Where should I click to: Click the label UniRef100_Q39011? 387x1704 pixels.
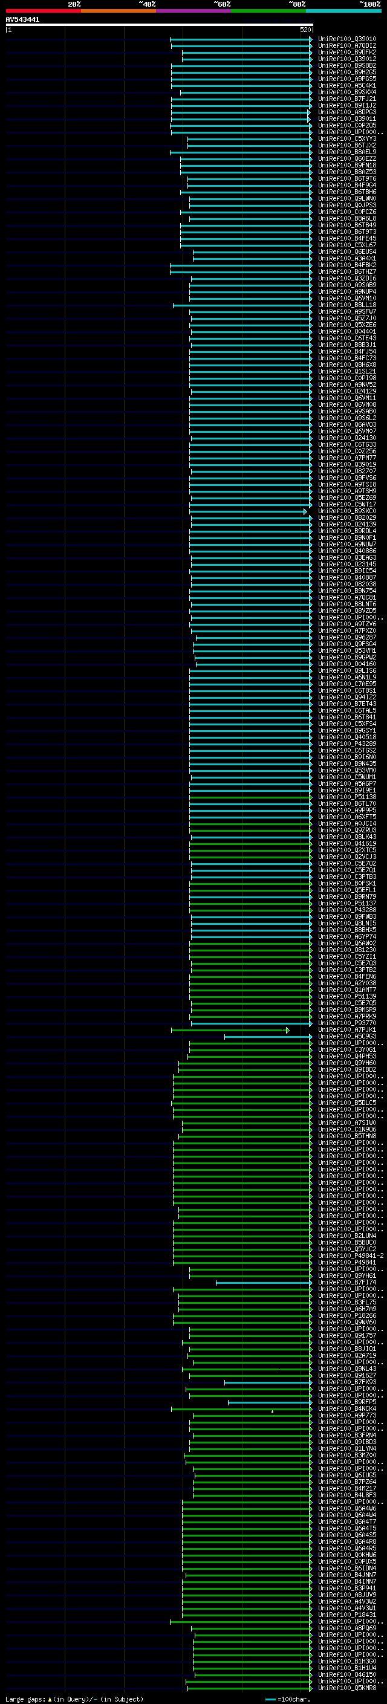coord(347,119)
